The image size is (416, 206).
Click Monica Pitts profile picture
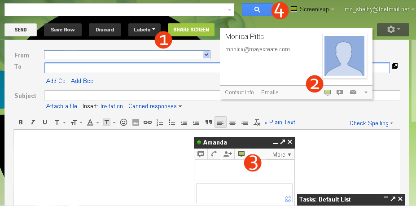(344, 56)
